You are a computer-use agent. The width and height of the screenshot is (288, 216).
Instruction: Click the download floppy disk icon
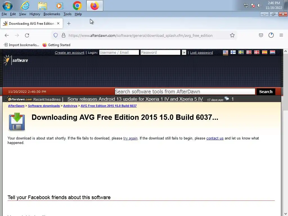click(x=17, y=122)
